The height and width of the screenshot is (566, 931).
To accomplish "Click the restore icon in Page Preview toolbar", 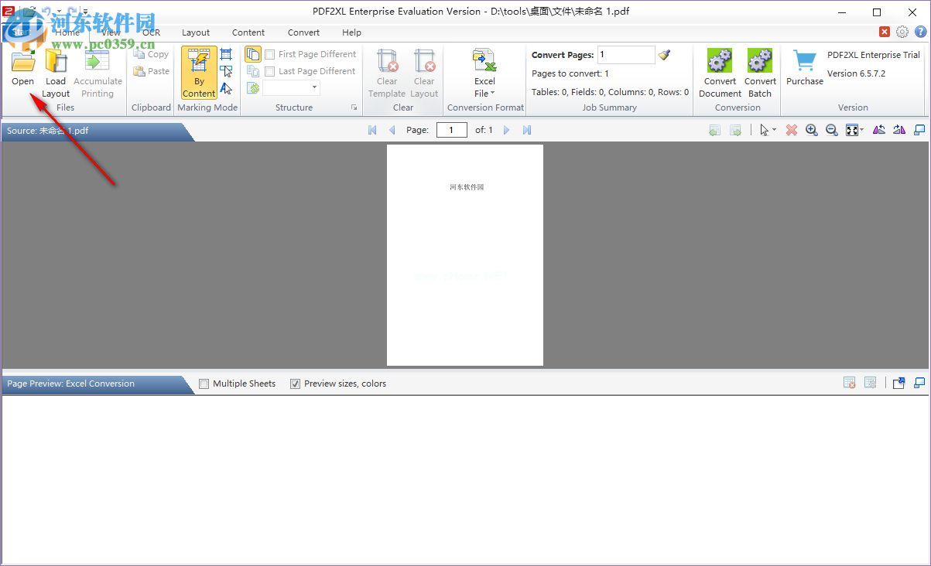I will (x=919, y=383).
